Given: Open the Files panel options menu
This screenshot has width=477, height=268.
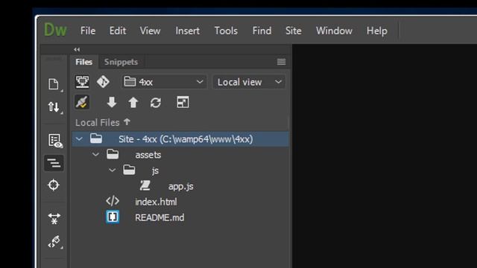Looking at the screenshot, I should point(281,62).
